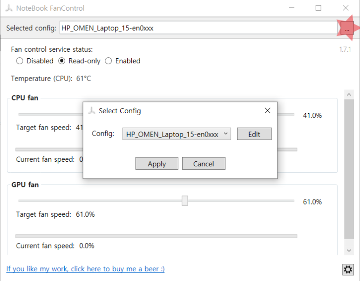Screen dimensions: 360x281
Task: Click GPU 'Target fan speed: 61.0%' text
Action: coord(55,214)
